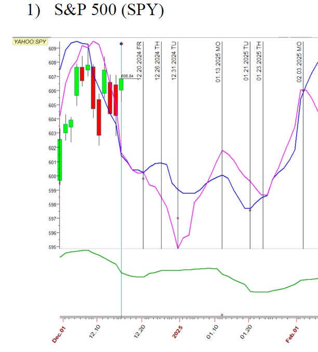Select the 01.21.2025 TU date line label
This screenshot has height=352, width=318.
click(x=246, y=61)
